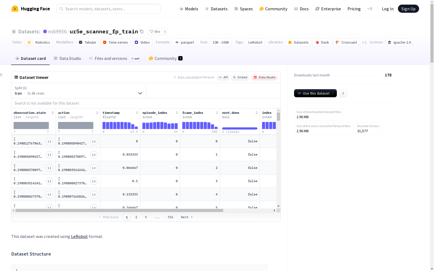Image resolution: width=434 pixels, height=271 pixels.
Task: Expand JSON for observation.state 0.198800370097 cell
Action: [x=49, y=168]
